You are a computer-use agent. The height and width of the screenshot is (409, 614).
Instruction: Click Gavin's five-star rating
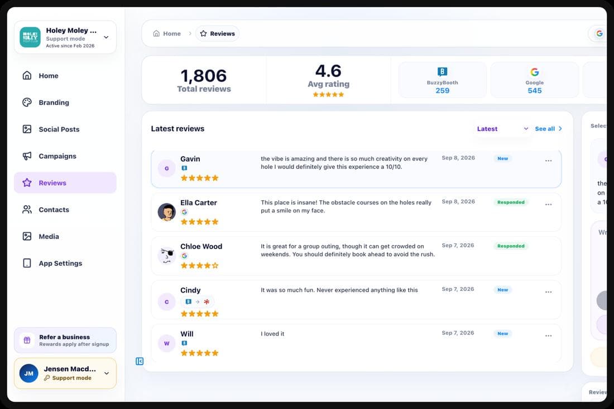click(x=199, y=178)
